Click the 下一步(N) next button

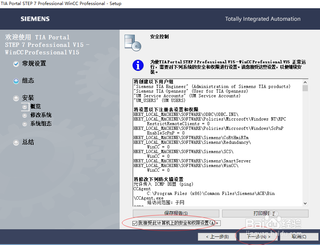[x=259, y=237]
